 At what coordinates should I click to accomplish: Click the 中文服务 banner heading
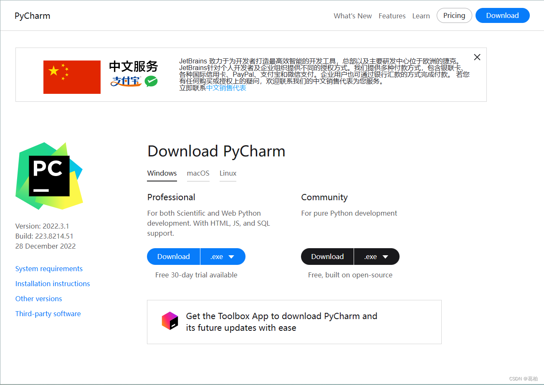[134, 67]
